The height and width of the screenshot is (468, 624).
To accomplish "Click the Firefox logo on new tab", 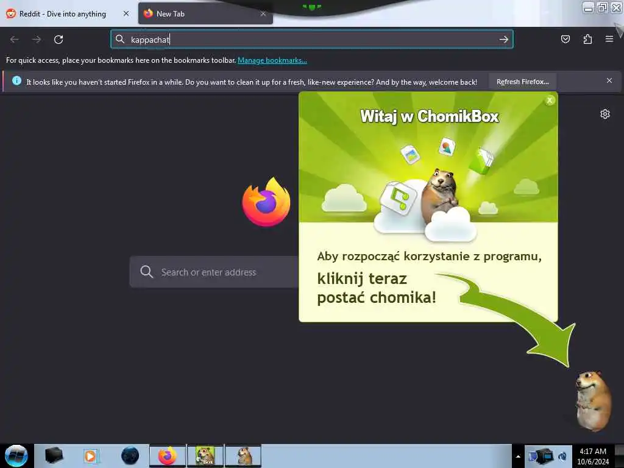I will [266, 202].
